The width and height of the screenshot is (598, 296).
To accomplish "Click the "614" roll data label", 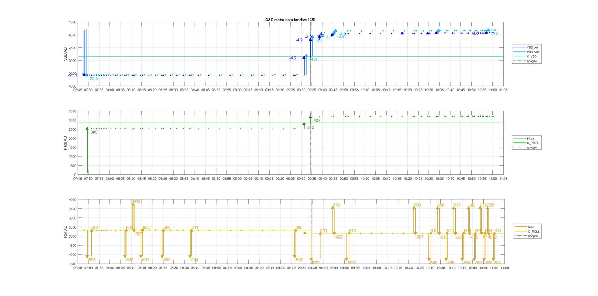I will (x=498, y=231).
